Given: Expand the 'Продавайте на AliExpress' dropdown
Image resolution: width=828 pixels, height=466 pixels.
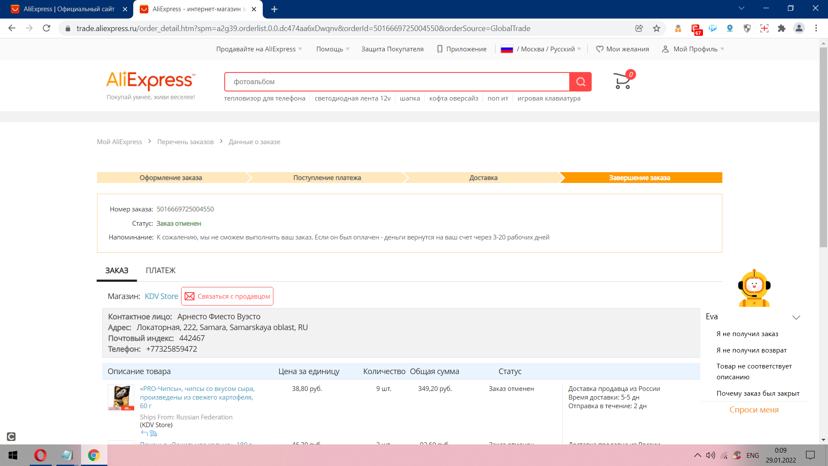Looking at the screenshot, I should 259,49.
